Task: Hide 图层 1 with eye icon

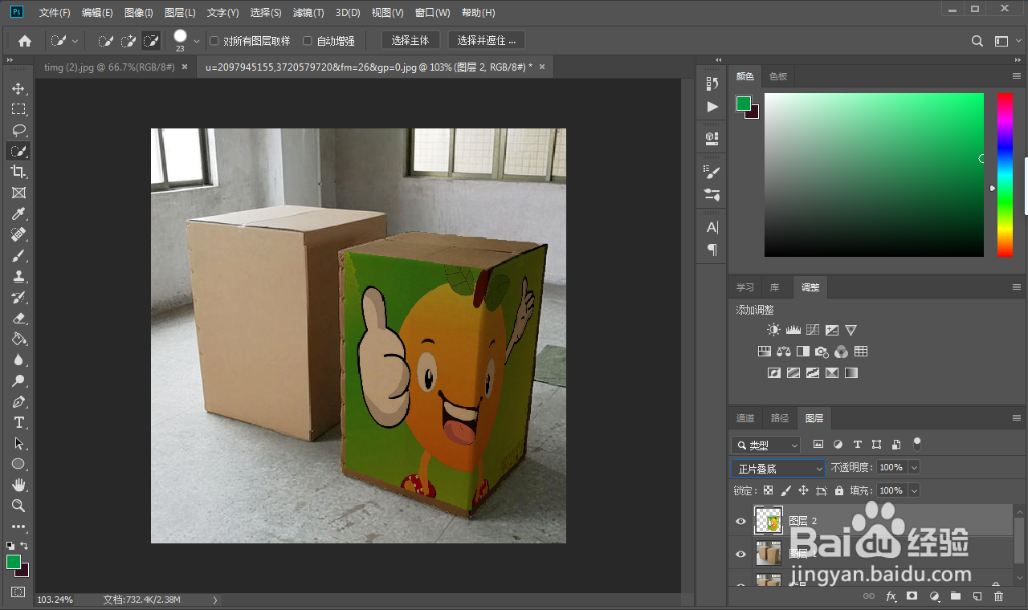Action: 741,554
